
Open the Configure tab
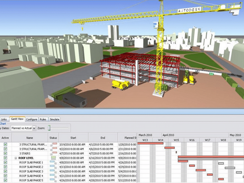[32, 119]
